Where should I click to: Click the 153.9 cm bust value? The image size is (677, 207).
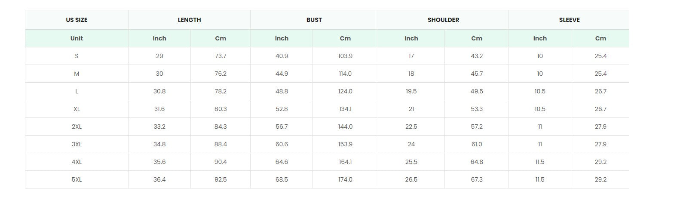coord(345,144)
